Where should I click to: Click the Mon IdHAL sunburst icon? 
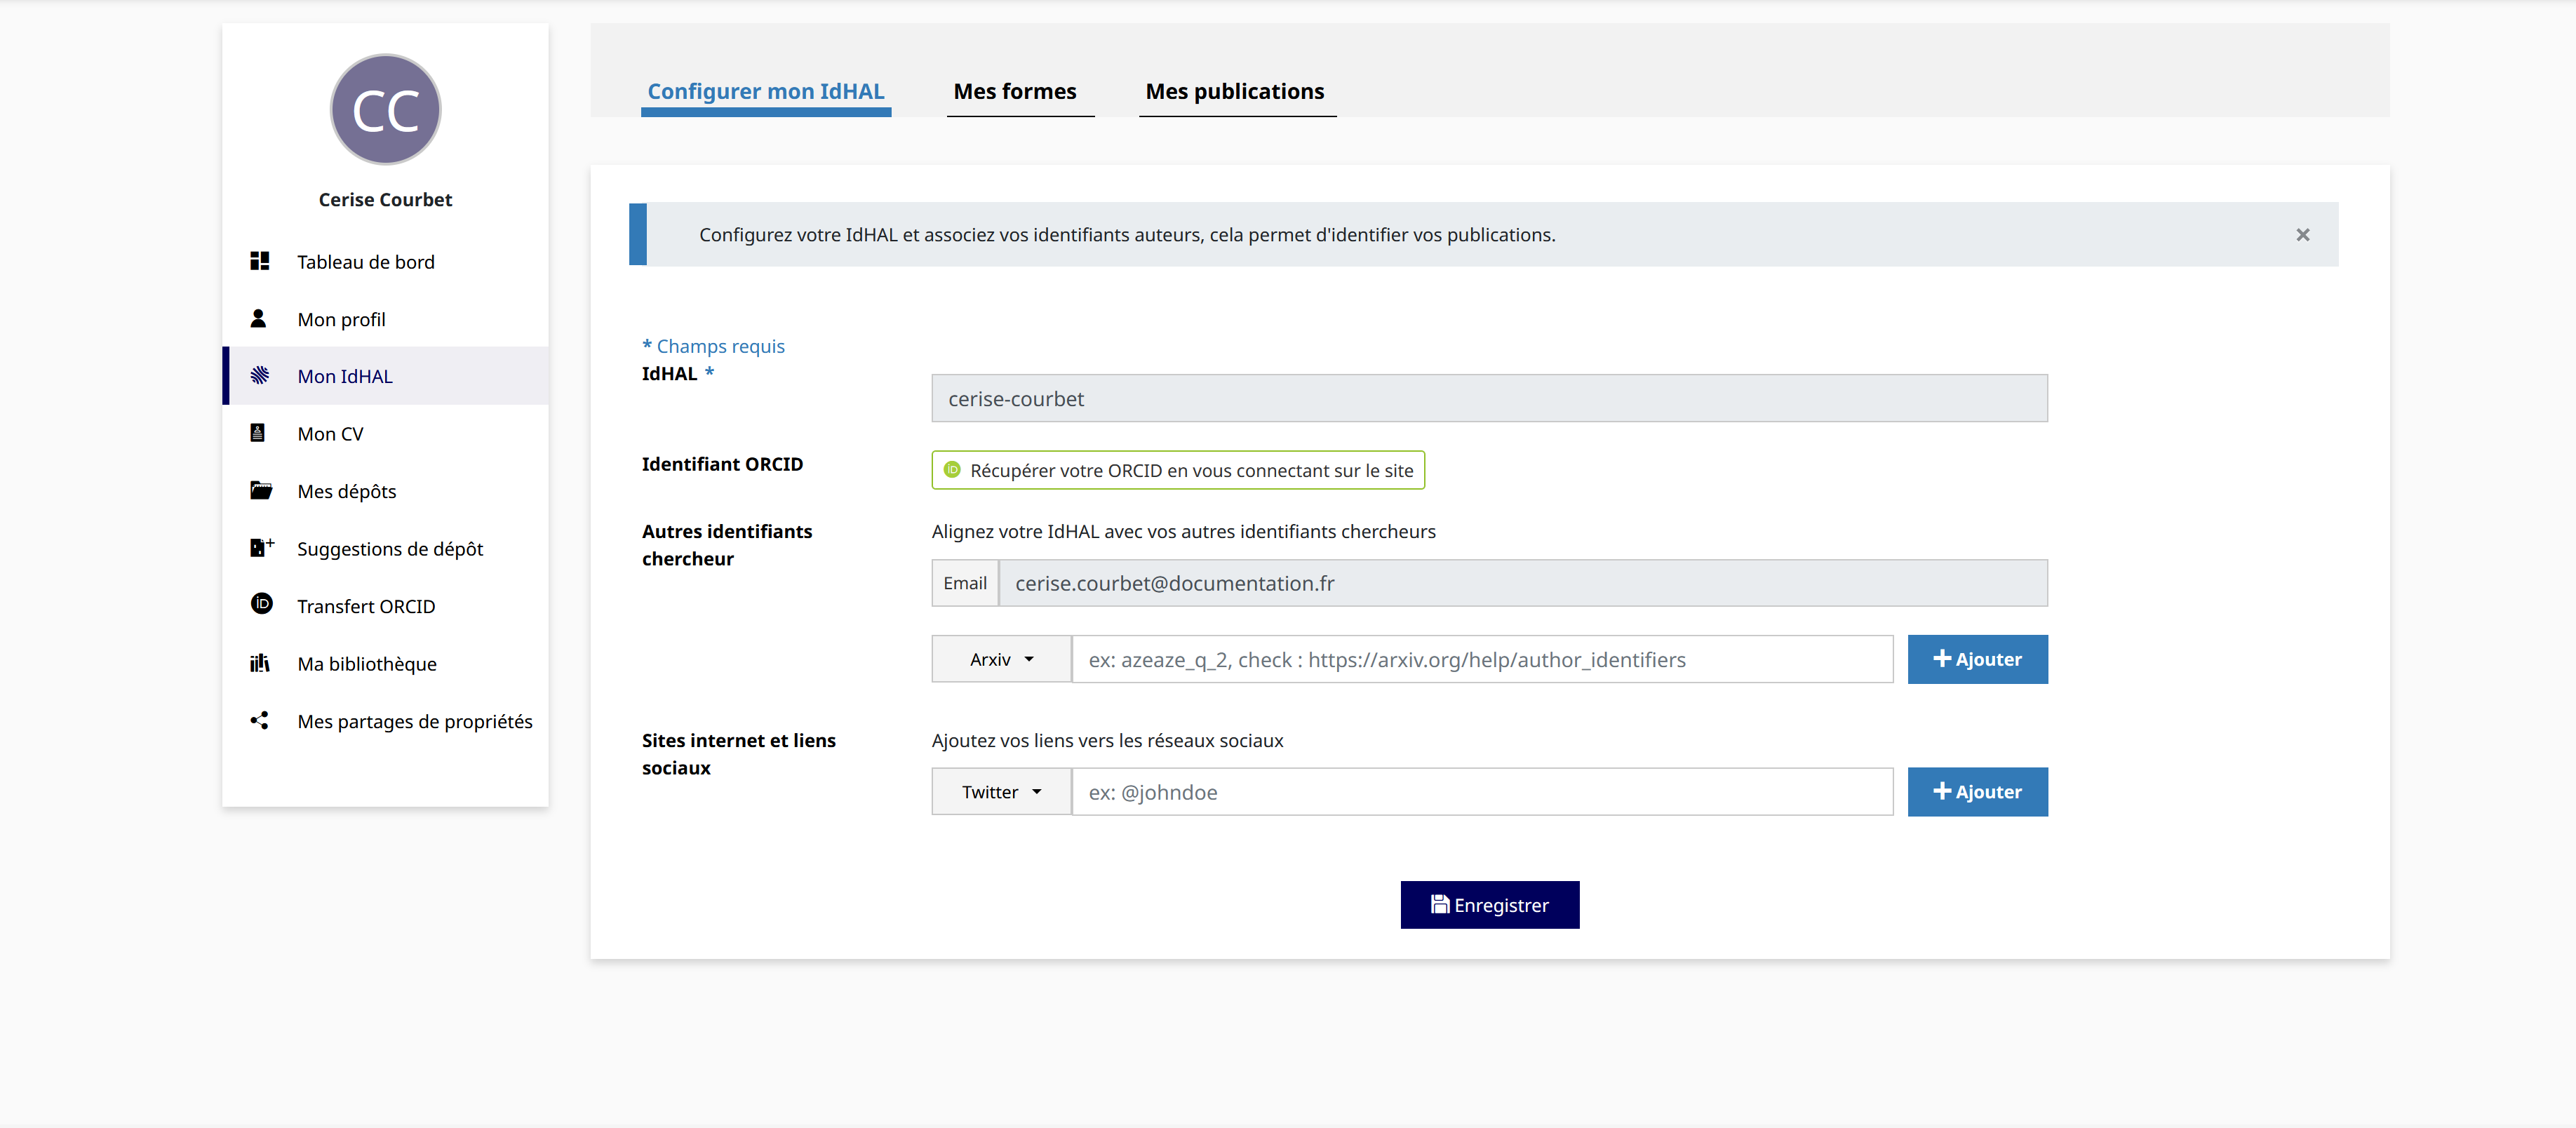(260, 375)
